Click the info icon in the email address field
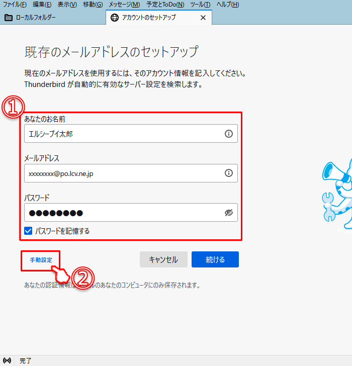The height and width of the screenshot is (366, 352). (228, 173)
